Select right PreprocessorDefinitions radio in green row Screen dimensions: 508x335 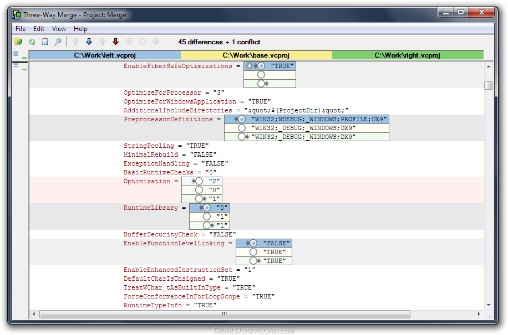(242, 137)
